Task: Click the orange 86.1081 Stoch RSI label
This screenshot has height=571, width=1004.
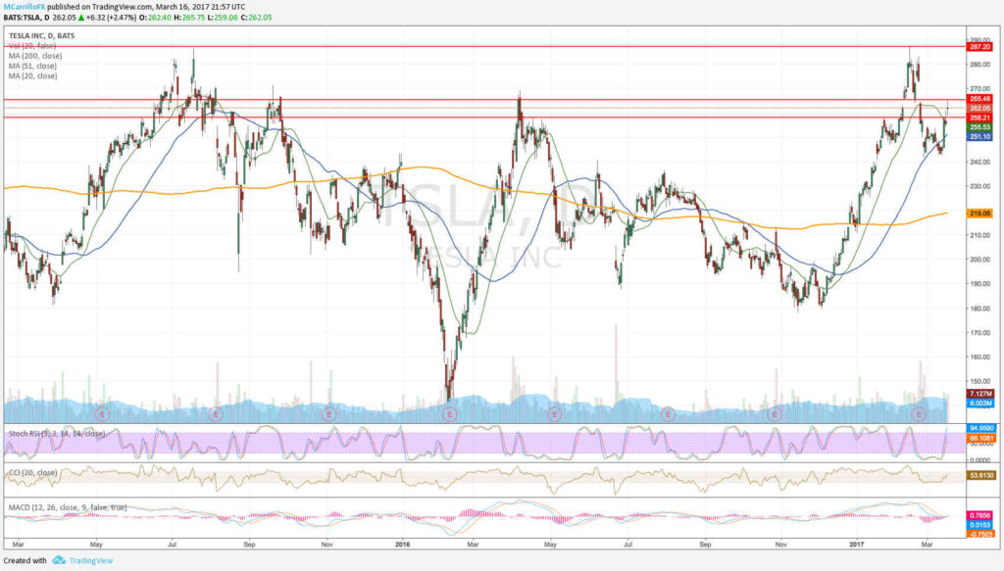Action: (980, 438)
